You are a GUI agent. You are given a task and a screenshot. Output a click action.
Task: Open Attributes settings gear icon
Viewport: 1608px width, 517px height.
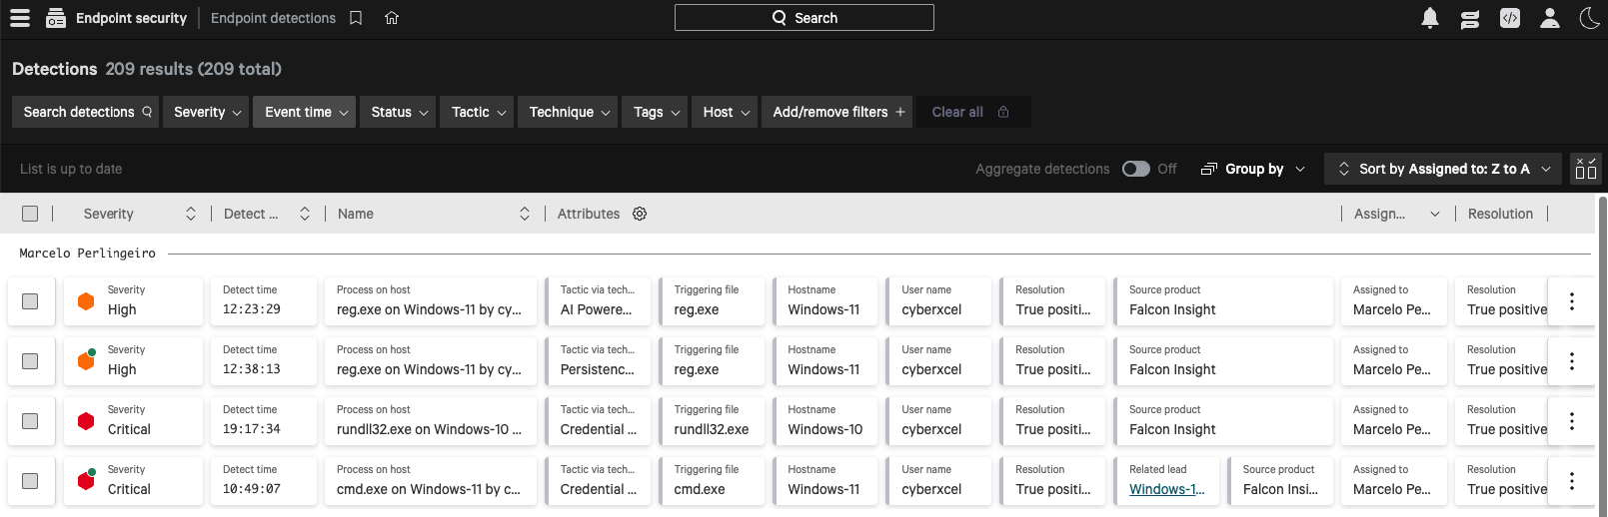pyautogui.click(x=640, y=214)
